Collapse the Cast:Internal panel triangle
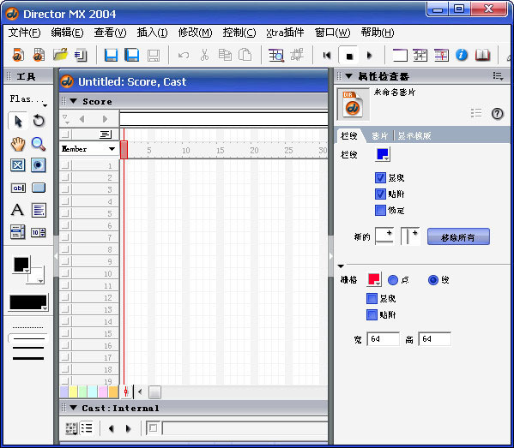 pyautogui.click(x=73, y=408)
